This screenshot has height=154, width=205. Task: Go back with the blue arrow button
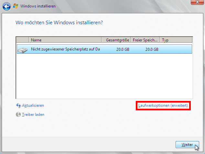(6, 6)
